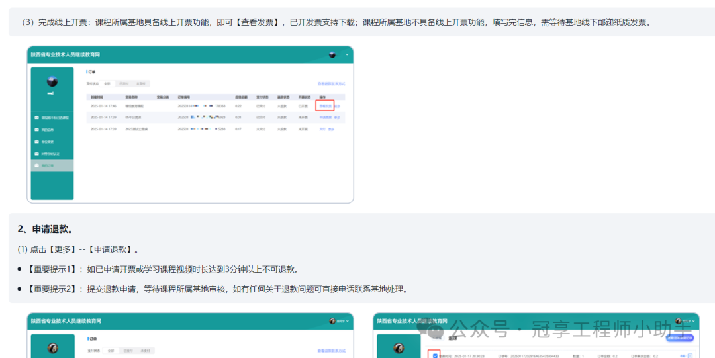Click the 订单编号 column header in invoice screenshot
This screenshot has height=358, width=715.
click(184, 97)
